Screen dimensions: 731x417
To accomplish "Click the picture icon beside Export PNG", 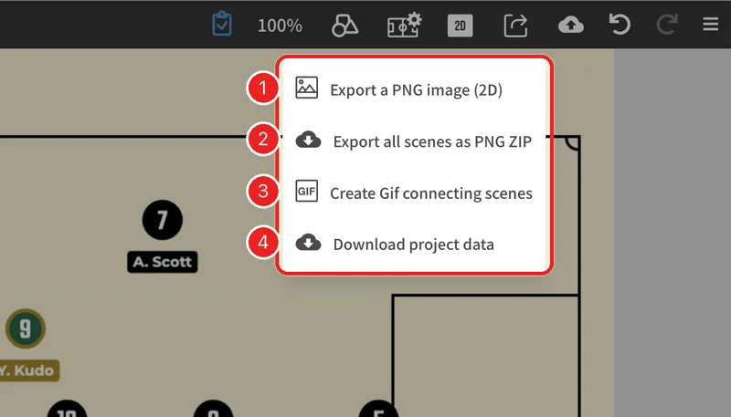I will [307, 88].
